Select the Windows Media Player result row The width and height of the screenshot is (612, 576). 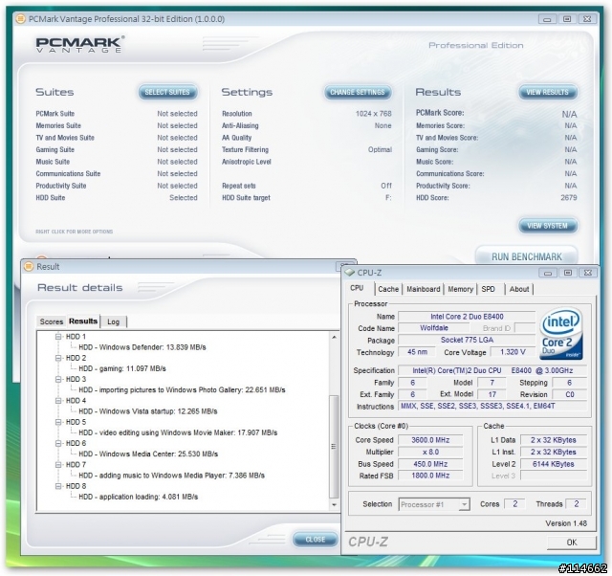coord(172,476)
